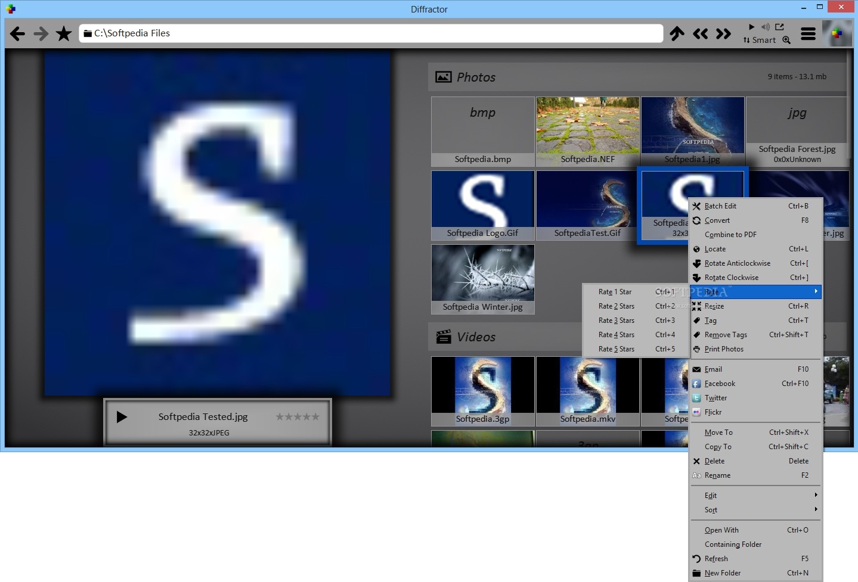Choose Batch Edit from context menu
The height and width of the screenshot is (582, 858).
point(755,206)
